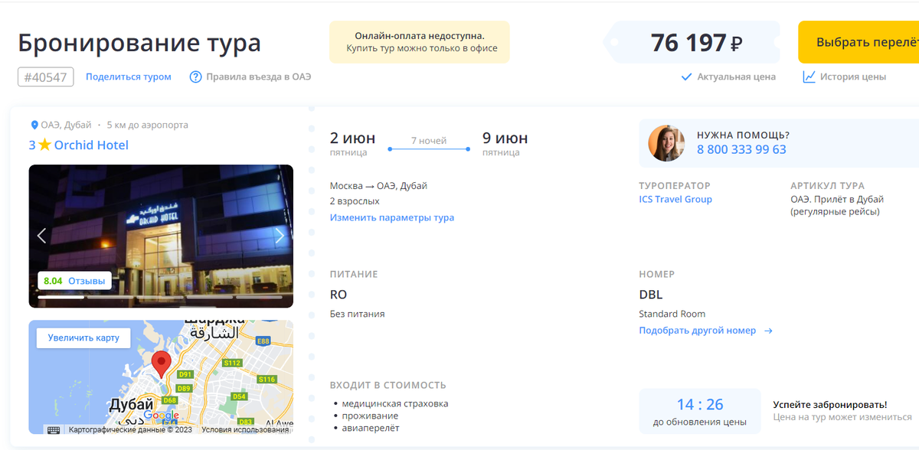Open "Условия использования" map link
The width and height of the screenshot is (919, 450).
coord(245,430)
